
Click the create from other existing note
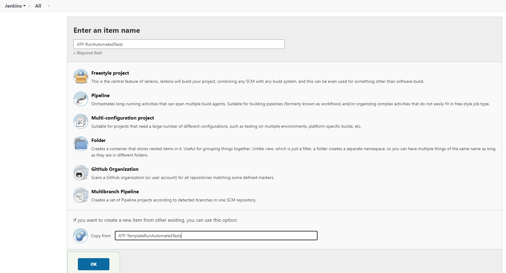click(155, 220)
